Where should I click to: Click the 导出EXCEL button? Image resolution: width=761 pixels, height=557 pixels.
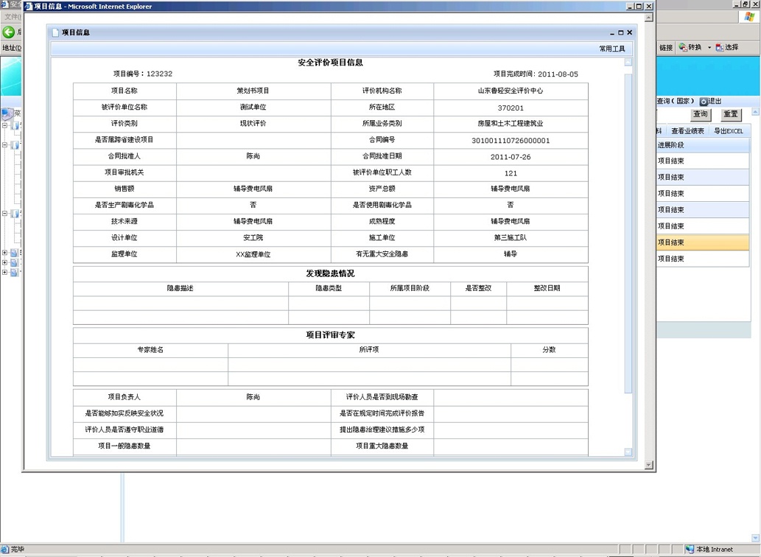729,131
